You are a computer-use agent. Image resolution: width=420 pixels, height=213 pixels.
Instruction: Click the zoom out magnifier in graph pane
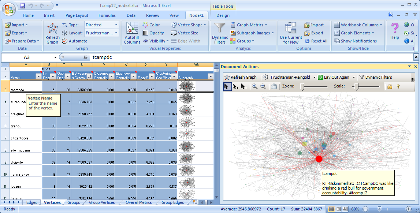click(x=263, y=86)
